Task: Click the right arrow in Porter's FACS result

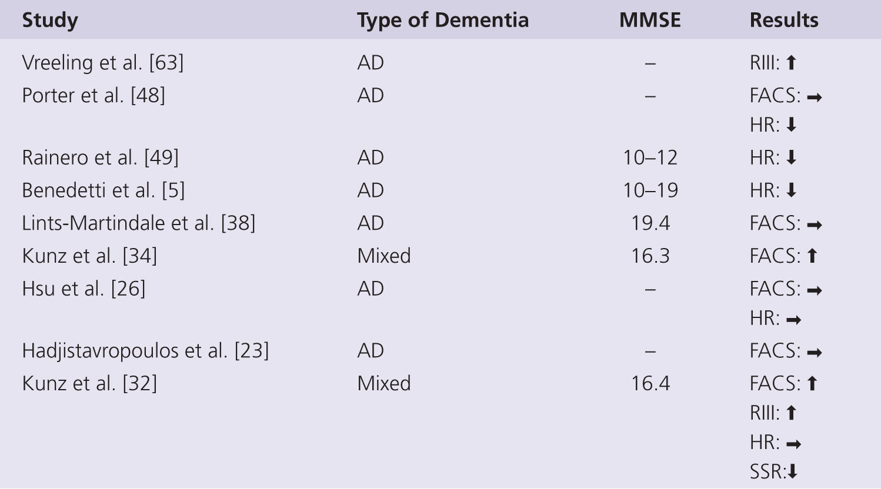Action: pyautogui.click(x=814, y=97)
